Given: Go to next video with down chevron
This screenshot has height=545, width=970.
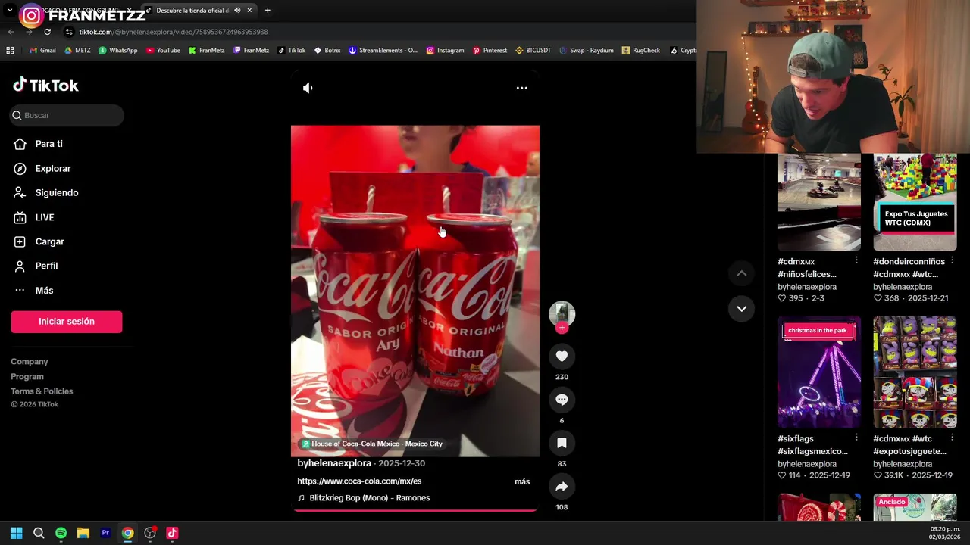Looking at the screenshot, I should pos(742,309).
